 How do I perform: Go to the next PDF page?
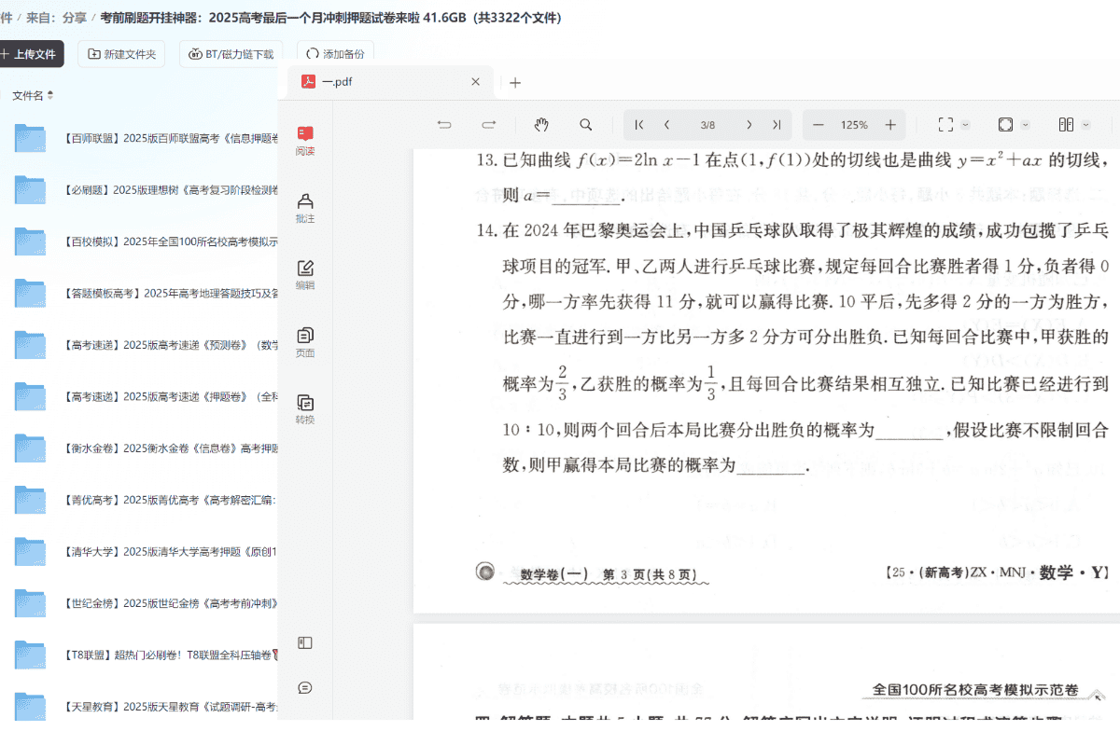click(x=749, y=125)
